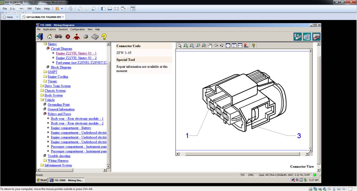Open the vehicle selection car icon
This screenshot has height=191, width=357.
[58, 36]
